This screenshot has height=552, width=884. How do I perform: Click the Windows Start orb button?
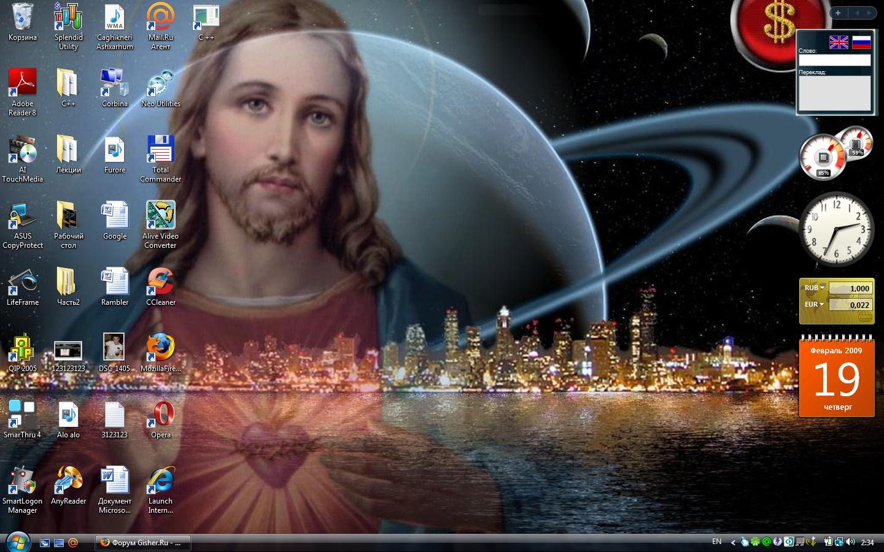click(x=17, y=541)
